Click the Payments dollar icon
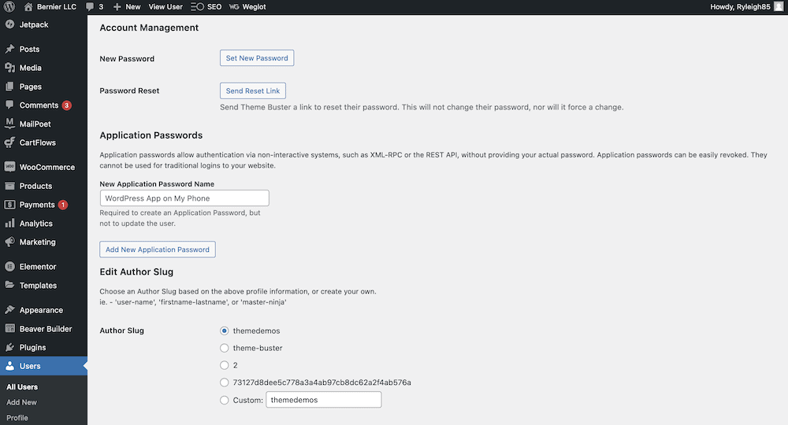The height and width of the screenshot is (425, 788). (9, 204)
